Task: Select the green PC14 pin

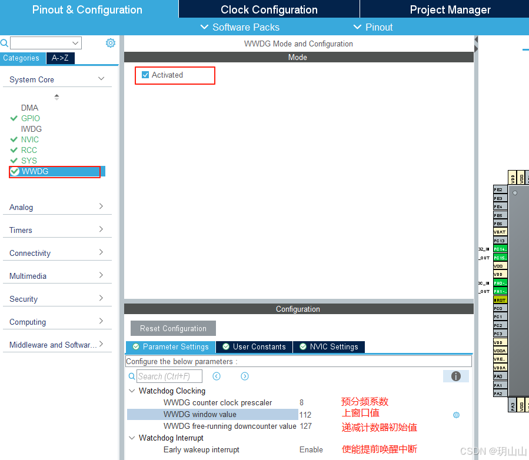Action: [x=500, y=249]
